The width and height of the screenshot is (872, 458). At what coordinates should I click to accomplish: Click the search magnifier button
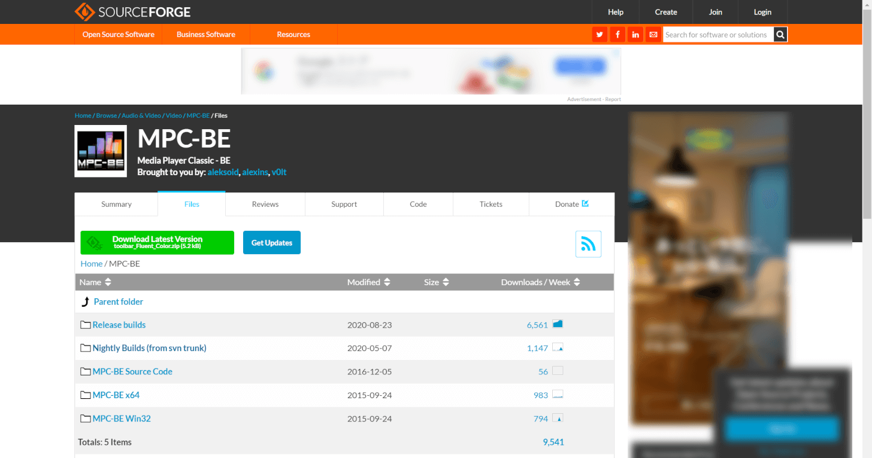click(780, 35)
